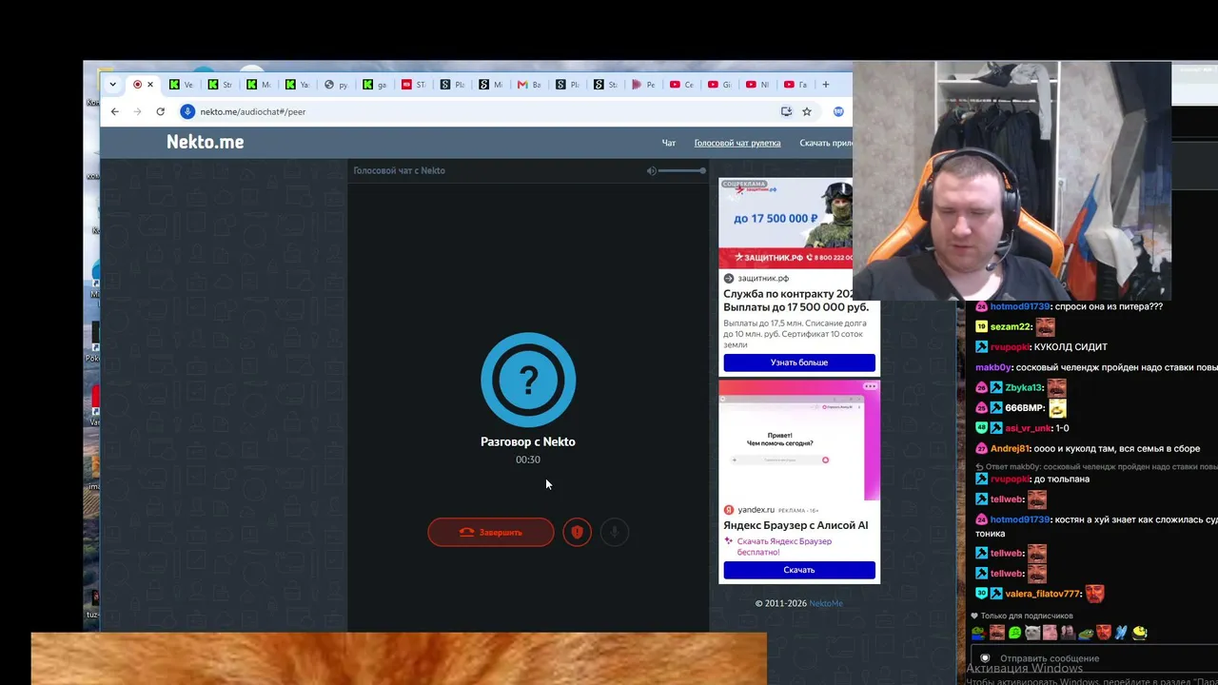
Task: End the call with Завершить
Action: pos(491,532)
